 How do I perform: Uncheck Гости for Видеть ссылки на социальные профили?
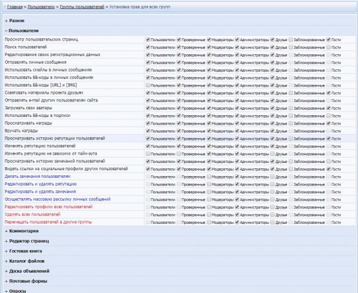click(329, 169)
